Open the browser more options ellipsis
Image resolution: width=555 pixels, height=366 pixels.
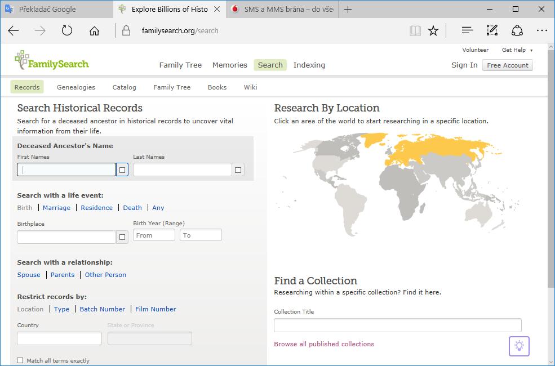(x=542, y=31)
